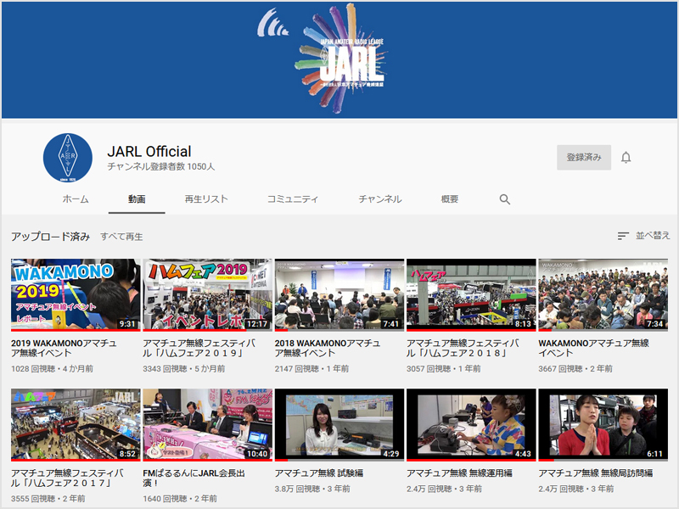Click the すべて再生 play all link
This screenshot has height=509, width=679.
tap(121, 237)
